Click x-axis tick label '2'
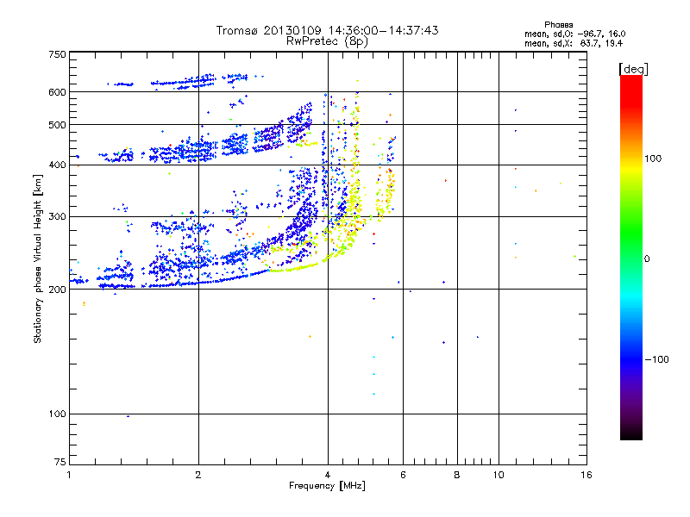 point(198,475)
